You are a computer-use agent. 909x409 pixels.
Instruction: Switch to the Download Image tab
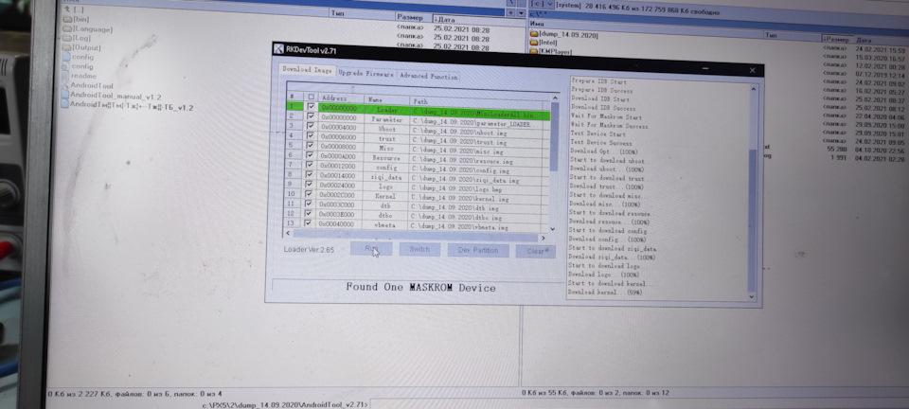click(x=307, y=69)
